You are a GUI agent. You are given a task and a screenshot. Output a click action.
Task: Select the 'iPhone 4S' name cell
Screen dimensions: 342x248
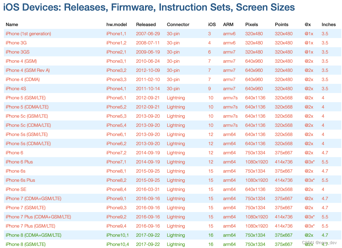pos(16,89)
